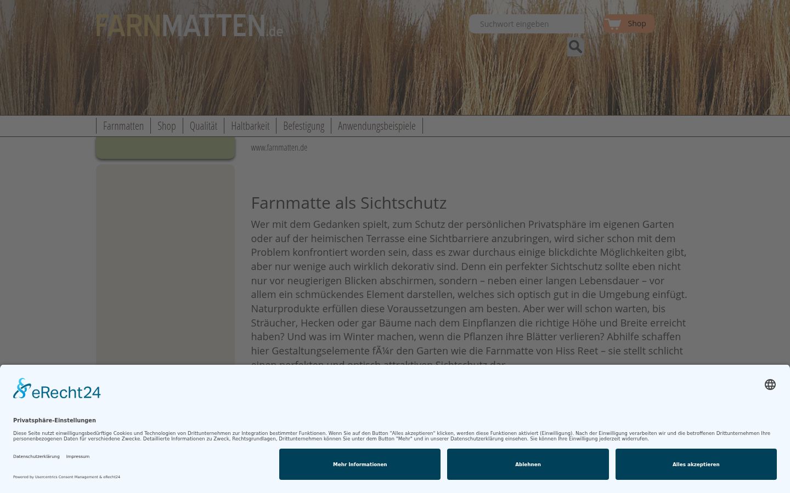Image resolution: width=790 pixels, height=493 pixels.
Task: Open the Impressum link
Action: (78, 456)
